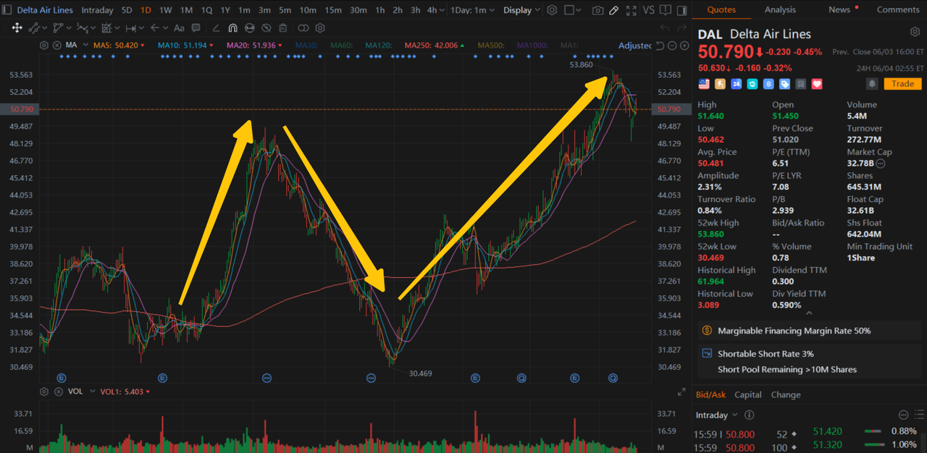Select the Bid/Ask tab

coord(710,394)
